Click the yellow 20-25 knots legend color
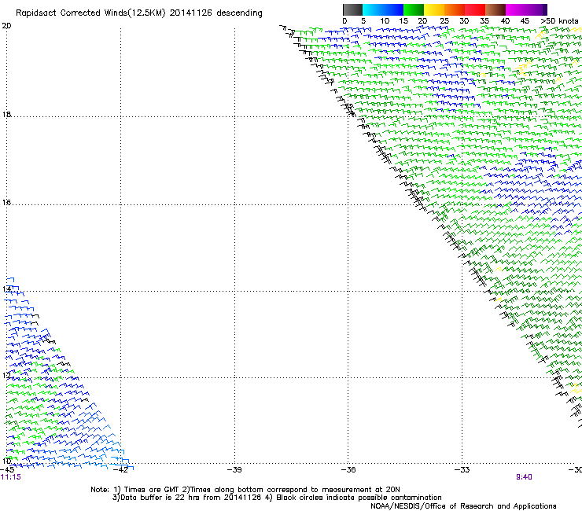Screen dimensions: 582x511 pos(434,9)
